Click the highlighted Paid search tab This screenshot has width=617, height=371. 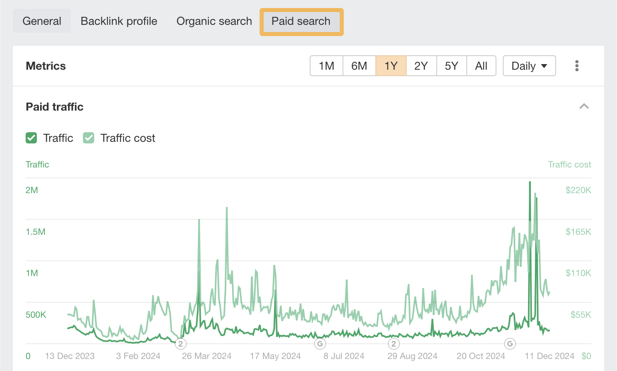(301, 22)
